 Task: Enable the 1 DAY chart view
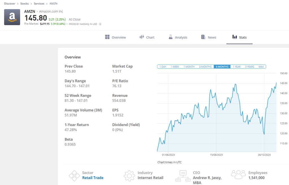coord(163,67)
